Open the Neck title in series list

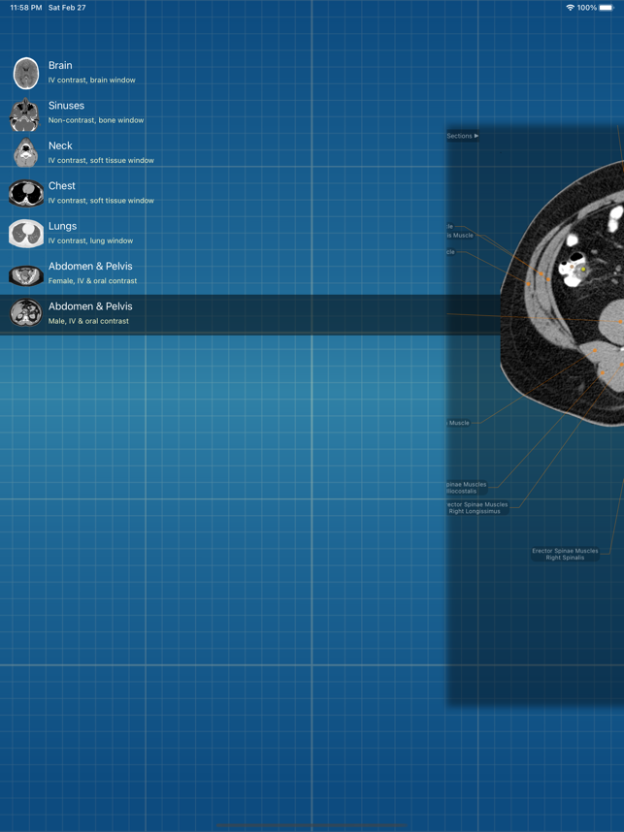point(60,145)
